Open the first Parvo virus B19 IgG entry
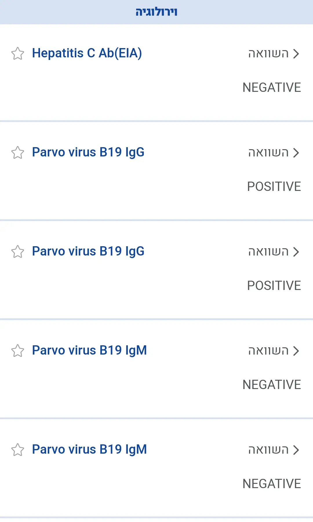 (88, 152)
